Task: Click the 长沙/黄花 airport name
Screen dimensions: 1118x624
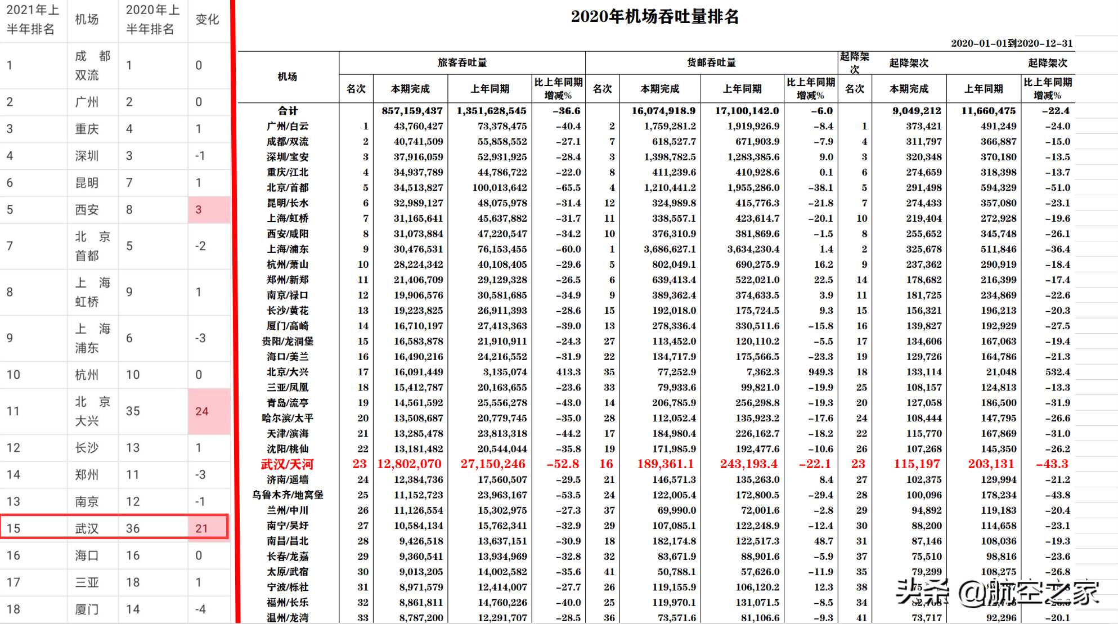Action: [x=288, y=311]
